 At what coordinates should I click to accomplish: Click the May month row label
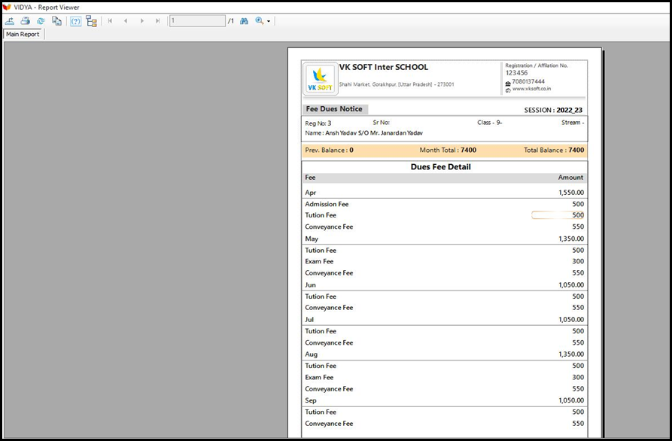[312, 239]
